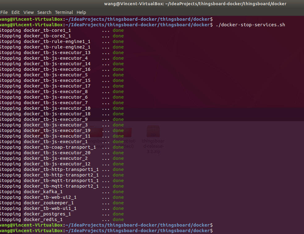Click the docker_tb-js-executor_3 line
This screenshot has width=304, height=234.
pos(62,125)
